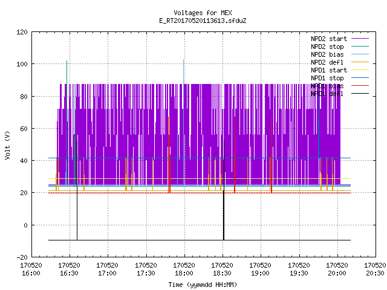Click the y-axis tick value 20
This screenshot has height=290, width=387.
click(24, 193)
